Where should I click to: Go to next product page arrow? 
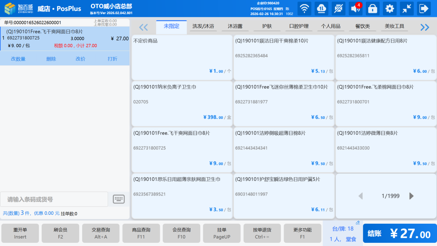(412, 196)
